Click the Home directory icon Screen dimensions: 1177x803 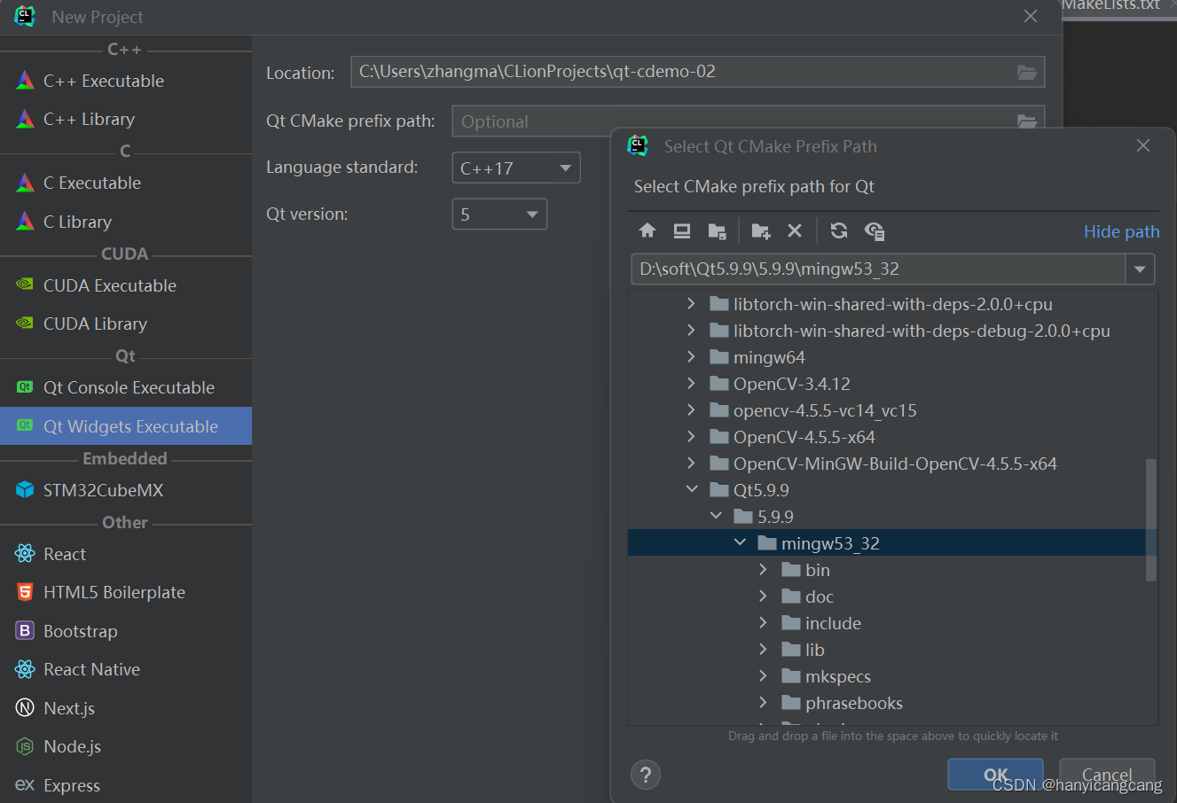click(647, 230)
